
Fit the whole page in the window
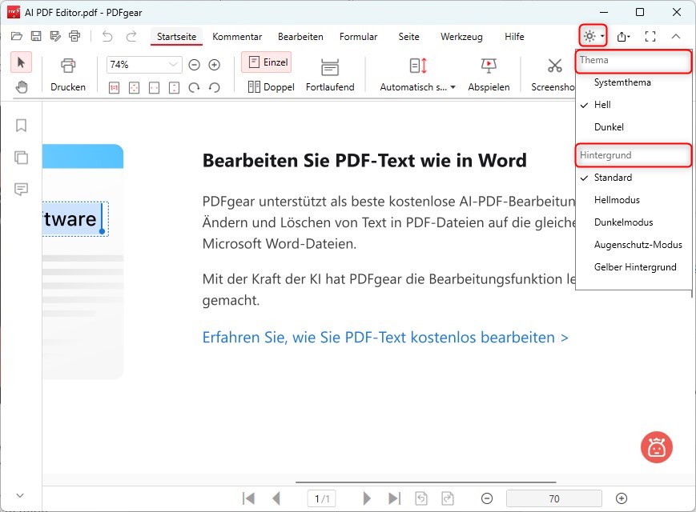pos(134,88)
